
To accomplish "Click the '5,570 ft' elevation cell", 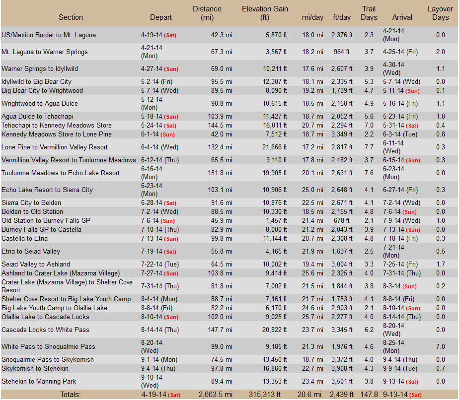I will tap(276, 35).
